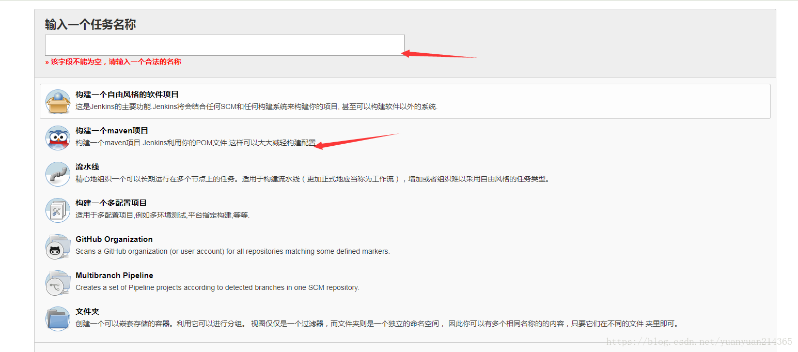Viewport: 798px width, 352px height.
Task: Select the Multibranch Pipeline icon
Action: click(58, 283)
